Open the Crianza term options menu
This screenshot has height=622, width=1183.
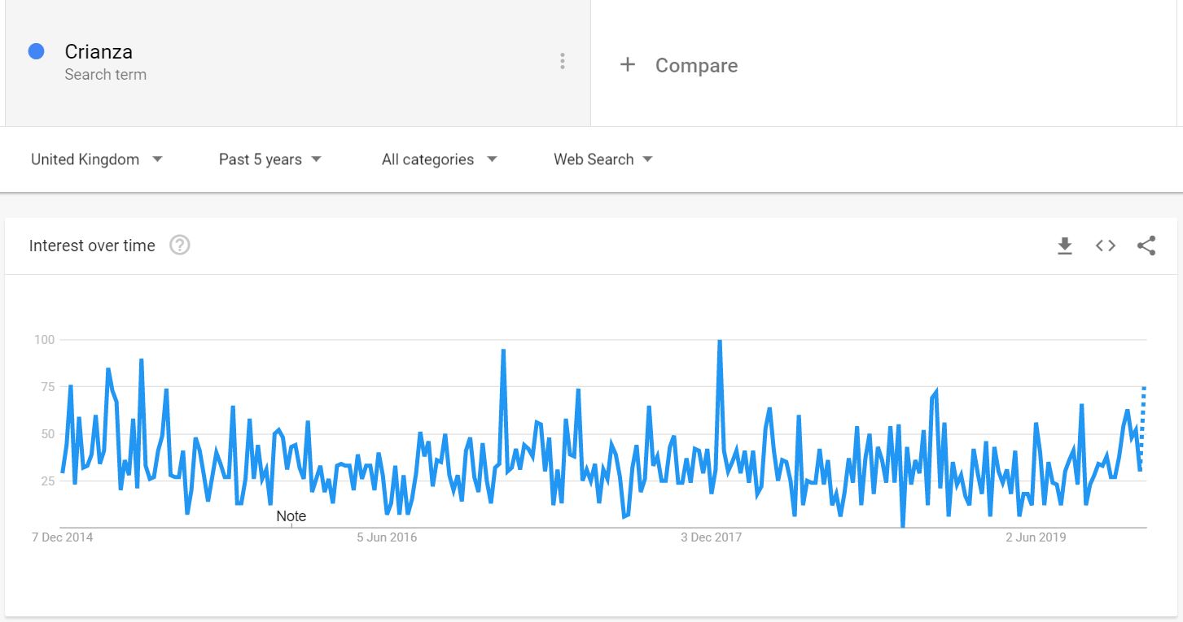pyautogui.click(x=562, y=62)
